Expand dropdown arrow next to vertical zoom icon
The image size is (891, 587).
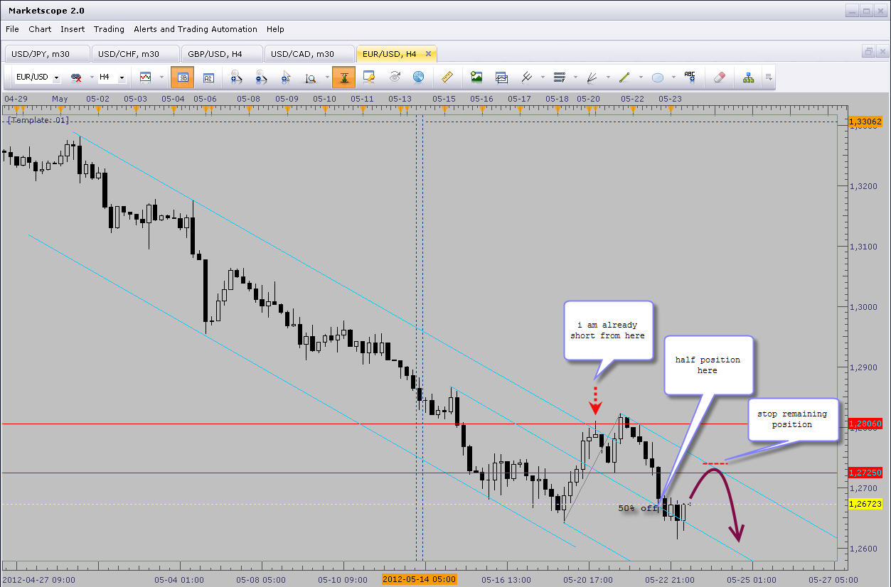point(326,77)
